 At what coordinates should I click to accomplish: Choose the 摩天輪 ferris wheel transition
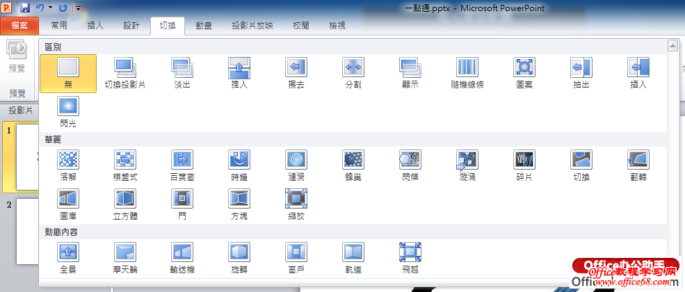[x=125, y=259]
